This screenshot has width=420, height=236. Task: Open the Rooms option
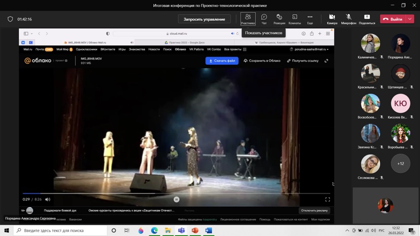pyautogui.click(x=294, y=19)
